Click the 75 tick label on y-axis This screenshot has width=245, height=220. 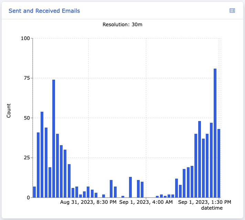click(26, 78)
